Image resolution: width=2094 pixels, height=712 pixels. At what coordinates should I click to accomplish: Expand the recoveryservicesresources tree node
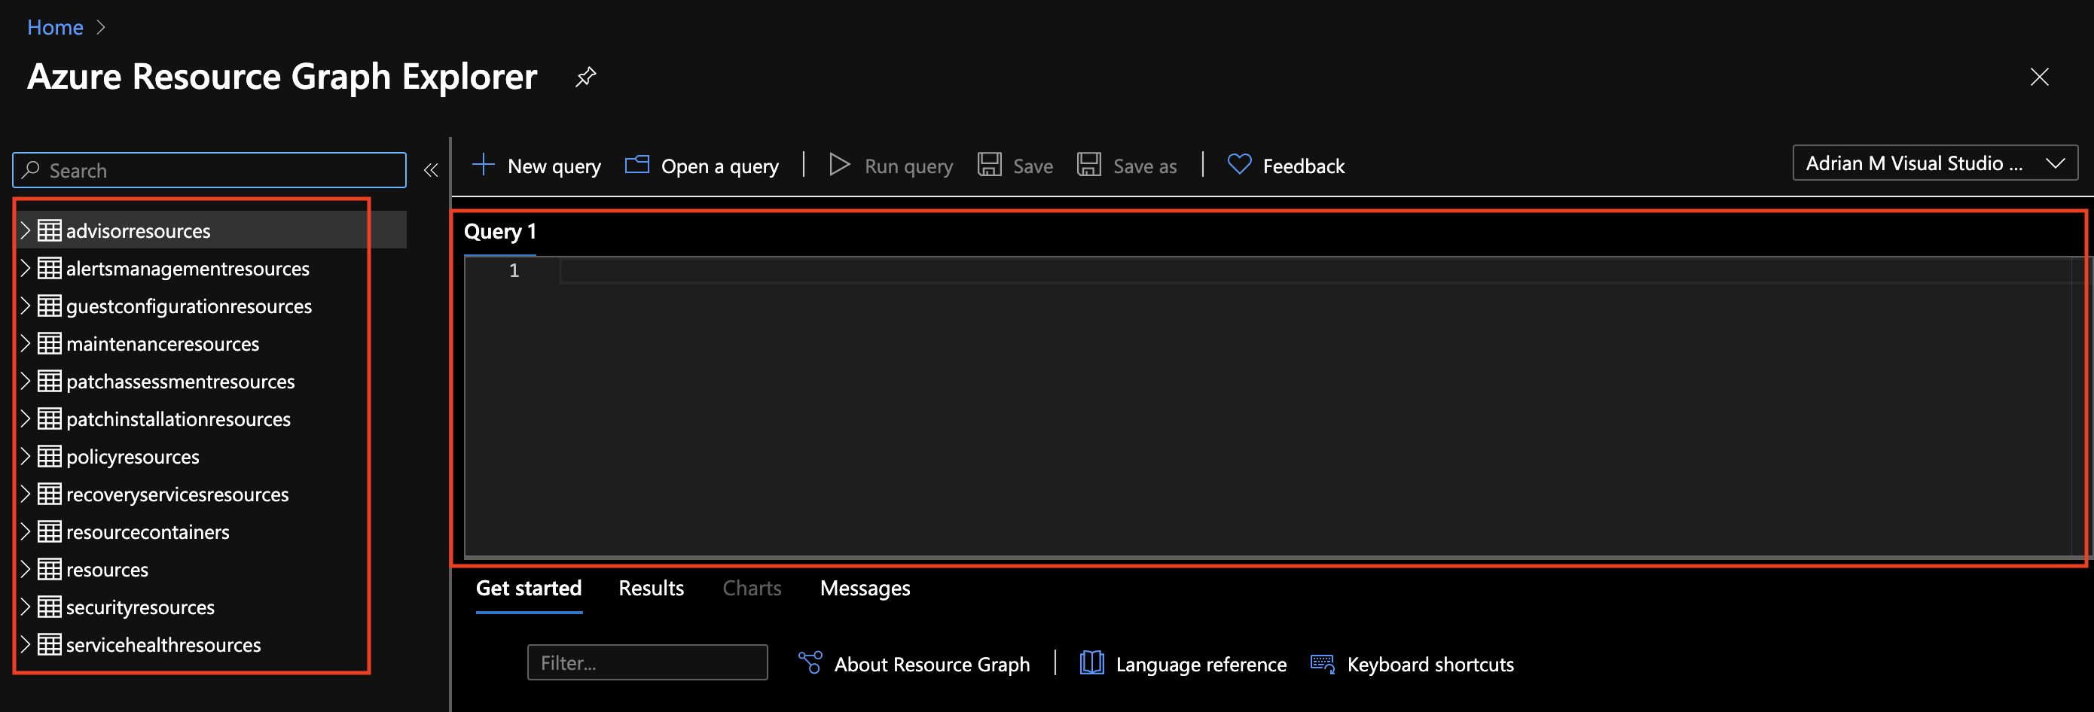pos(25,494)
